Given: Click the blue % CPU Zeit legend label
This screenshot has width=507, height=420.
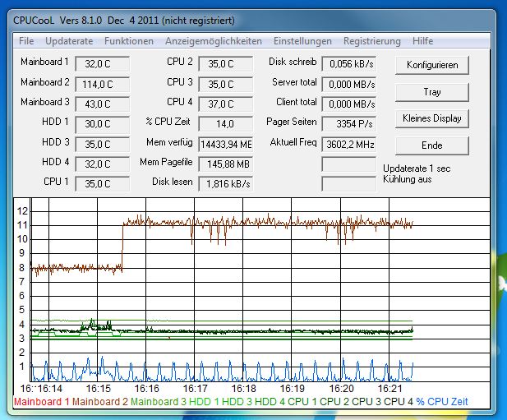Looking at the screenshot, I should click(x=442, y=402).
